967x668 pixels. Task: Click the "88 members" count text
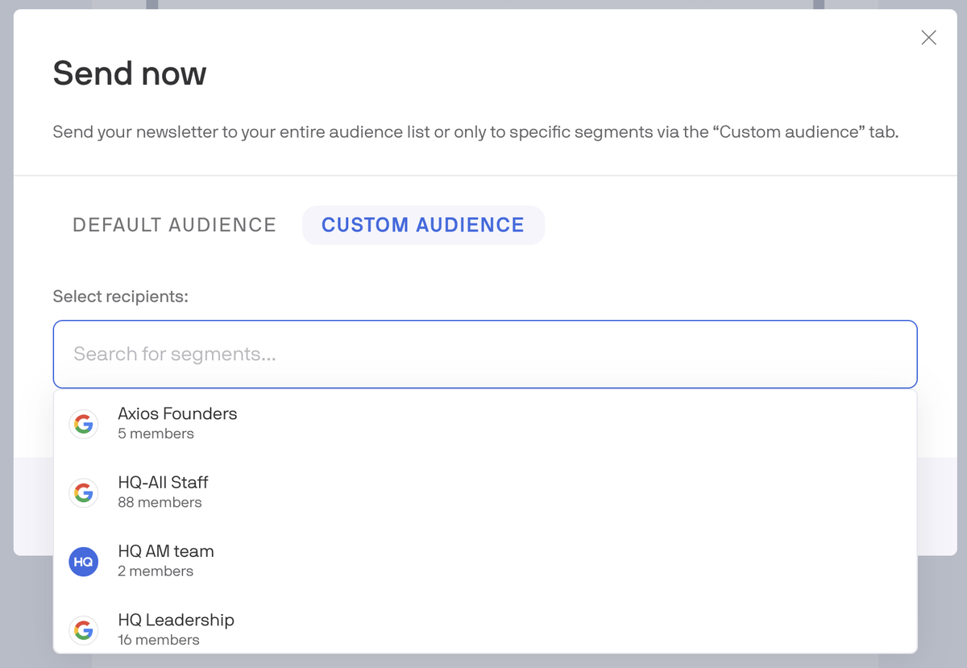[160, 503]
